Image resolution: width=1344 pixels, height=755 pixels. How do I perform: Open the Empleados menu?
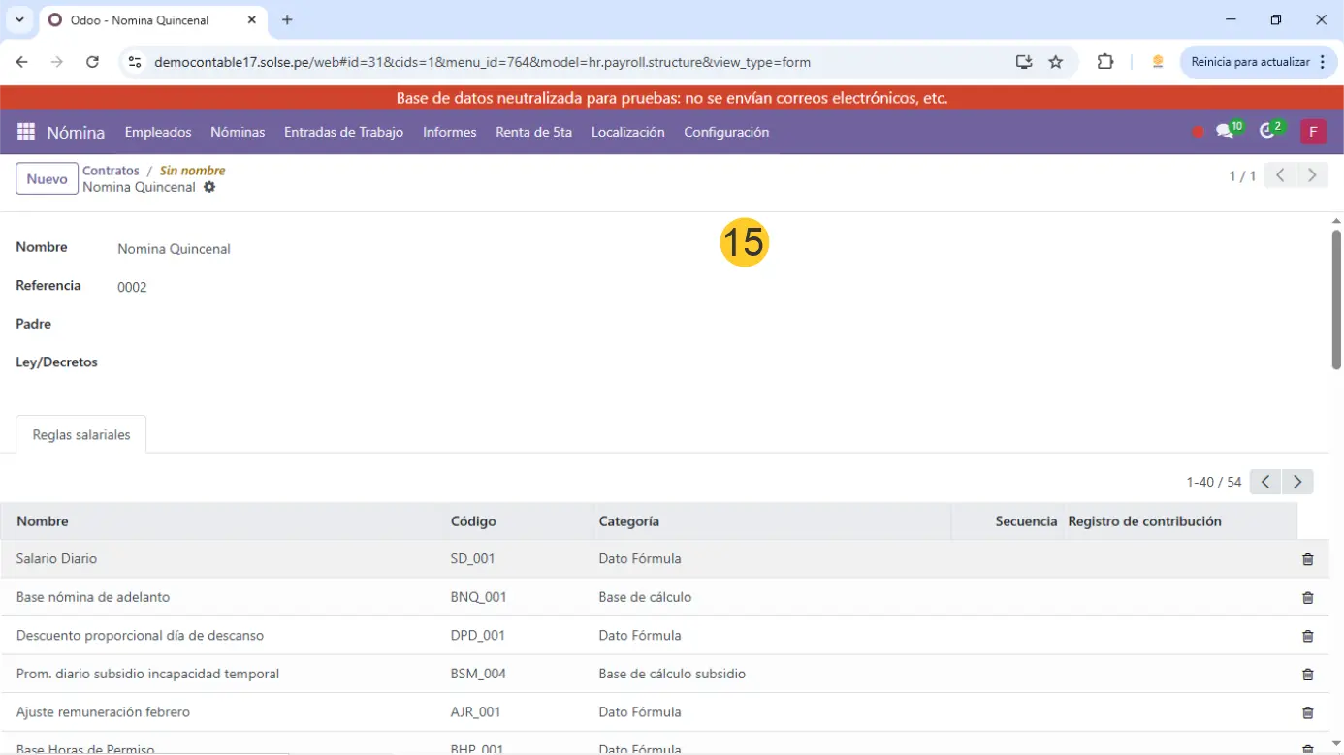158,132
